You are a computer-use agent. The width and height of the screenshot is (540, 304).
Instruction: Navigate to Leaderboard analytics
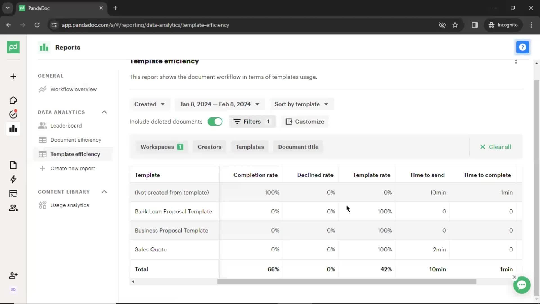(x=66, y=126)
